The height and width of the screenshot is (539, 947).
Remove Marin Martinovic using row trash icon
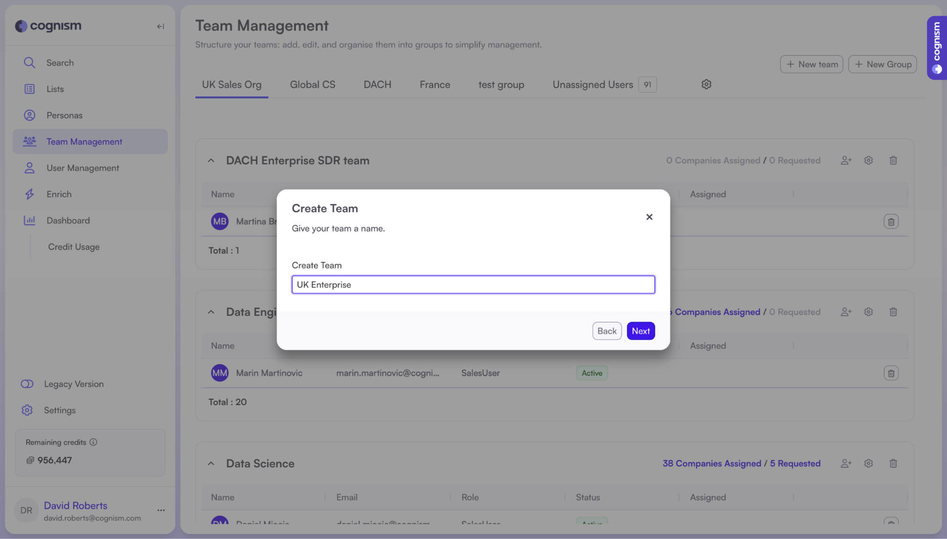[891, 373]
